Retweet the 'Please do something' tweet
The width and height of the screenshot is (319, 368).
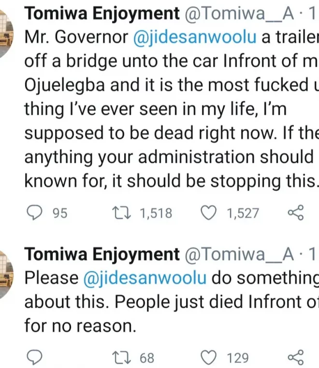(118, 357)
